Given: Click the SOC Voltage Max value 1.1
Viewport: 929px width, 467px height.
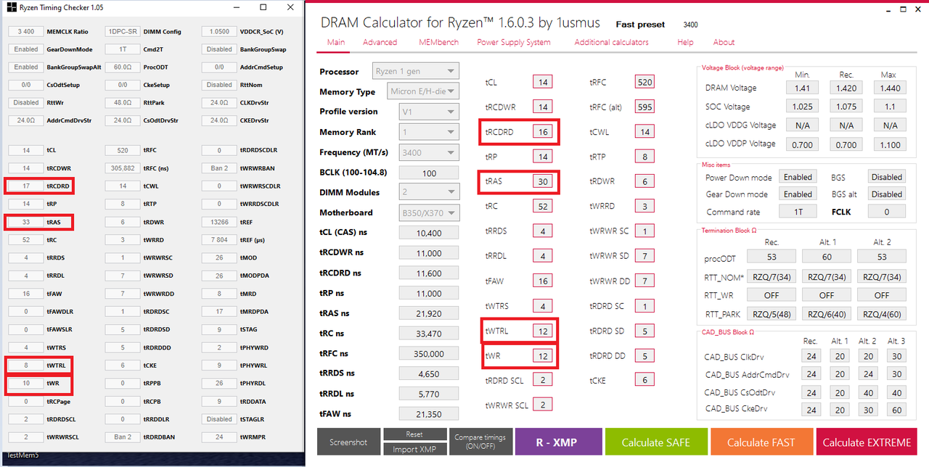Looking at the screenshot, I should pos(890,107).
